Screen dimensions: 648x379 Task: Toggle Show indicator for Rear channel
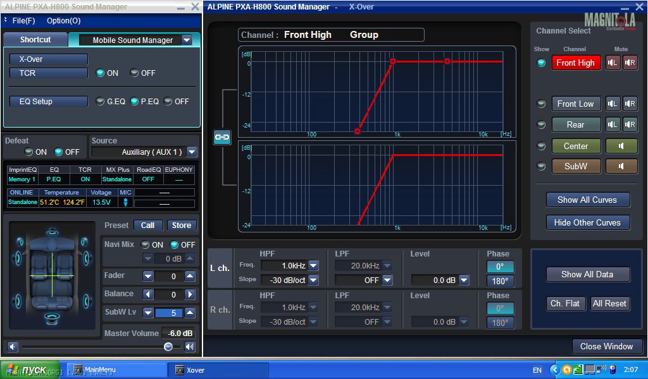click(541, 124)
